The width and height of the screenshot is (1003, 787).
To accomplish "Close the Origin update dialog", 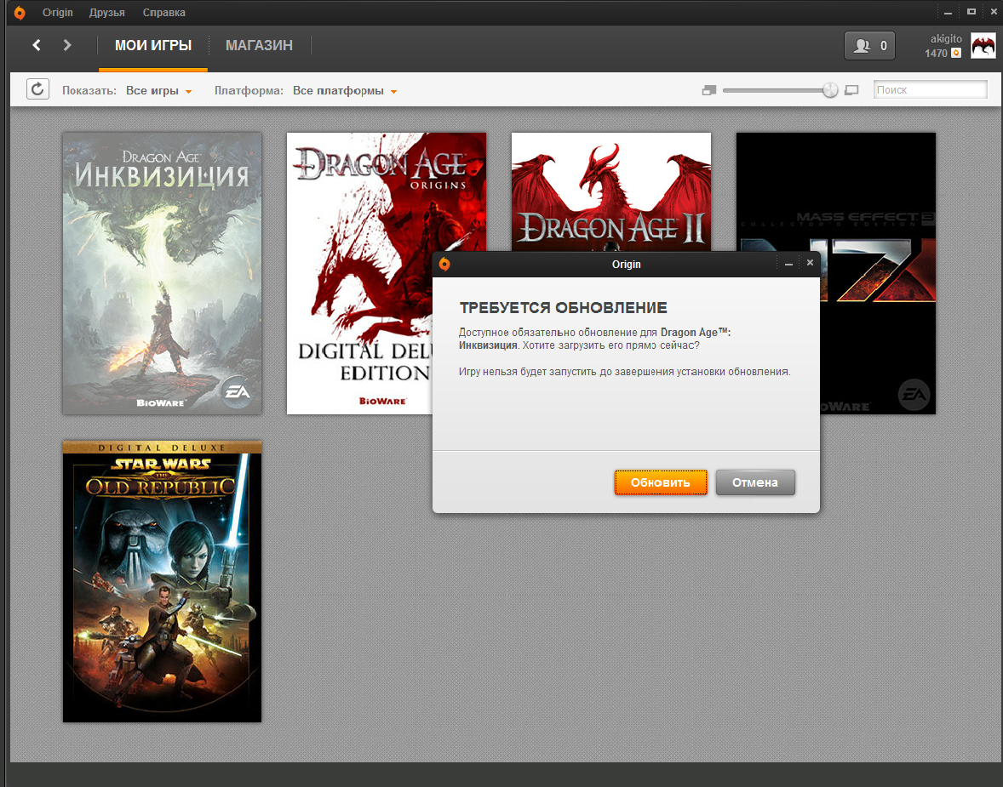I will pyautogui.click(x=810, y=263).
